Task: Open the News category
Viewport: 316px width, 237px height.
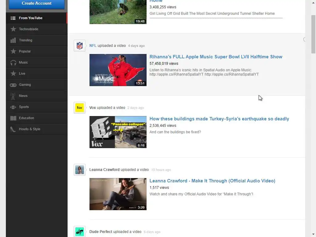Action: click(x=37, y=96)
